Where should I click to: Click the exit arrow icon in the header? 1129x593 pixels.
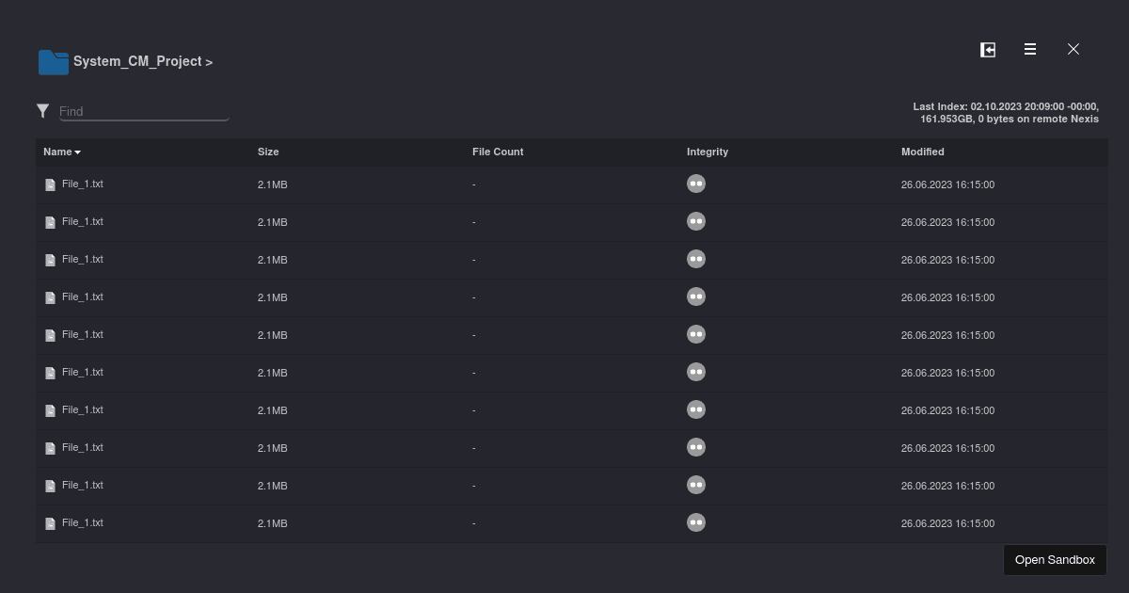pyautogui.click(x=988, y=50)
